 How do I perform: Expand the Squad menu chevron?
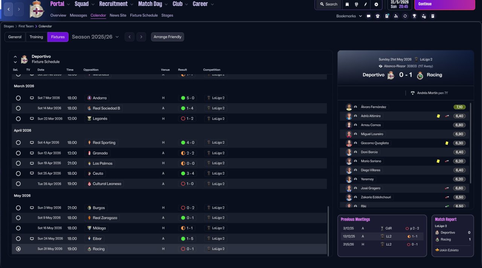93,5
